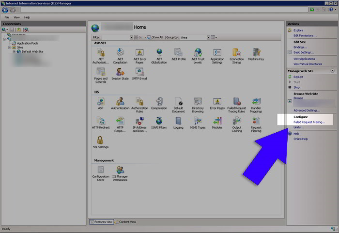Click the Back navigation arrow
This screenshot has width=339, height=233.
[x=5, y=10]
